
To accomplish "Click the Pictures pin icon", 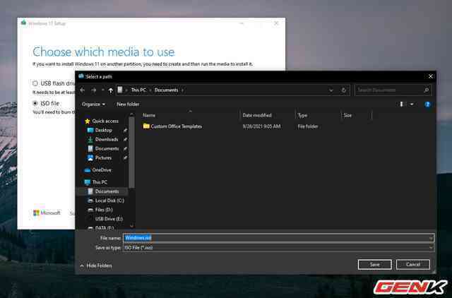I will [x=125, y=158].
